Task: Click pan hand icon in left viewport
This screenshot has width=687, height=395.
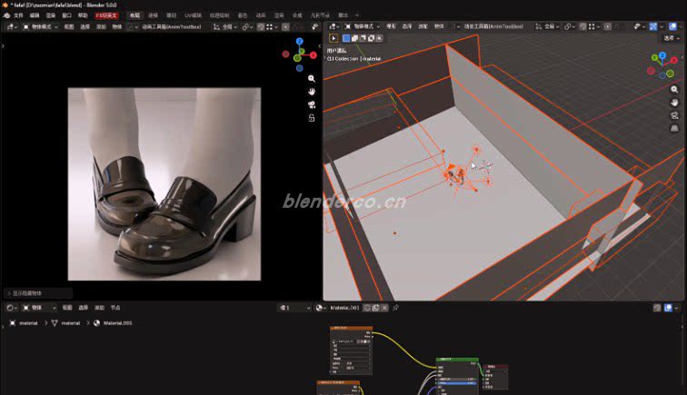Action: 312,92
